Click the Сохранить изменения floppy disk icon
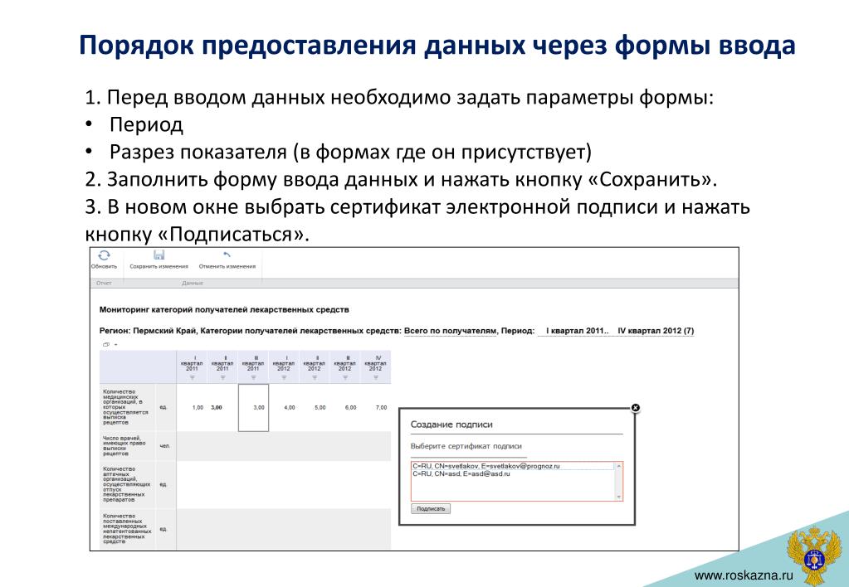 tap(159, 255)
